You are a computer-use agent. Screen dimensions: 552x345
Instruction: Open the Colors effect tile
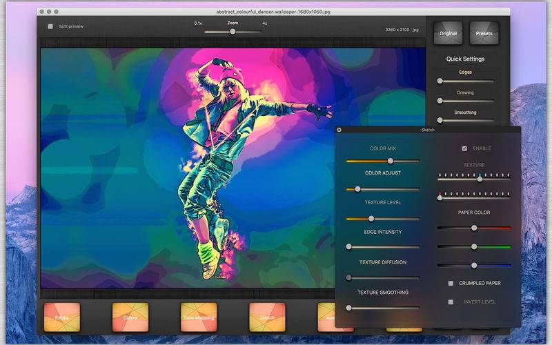(130, 317)
